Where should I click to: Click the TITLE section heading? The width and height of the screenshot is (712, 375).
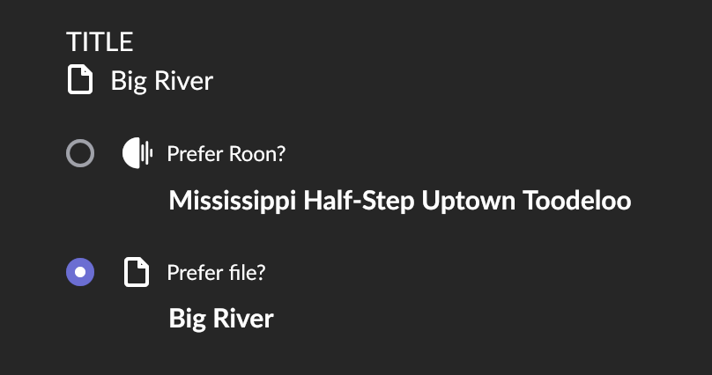click(100, 40)
